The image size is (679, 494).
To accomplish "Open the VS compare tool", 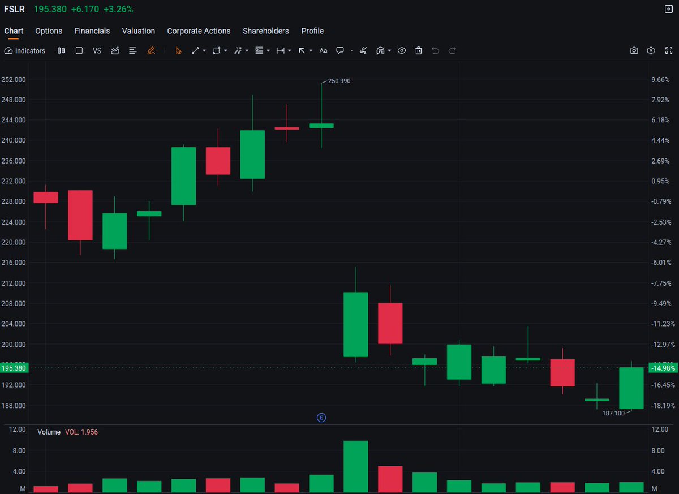I will click(97, 50).
